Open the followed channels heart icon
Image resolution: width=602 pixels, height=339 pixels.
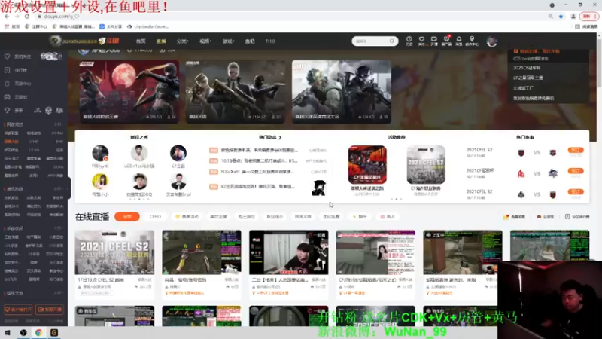[x=421, y=41]
